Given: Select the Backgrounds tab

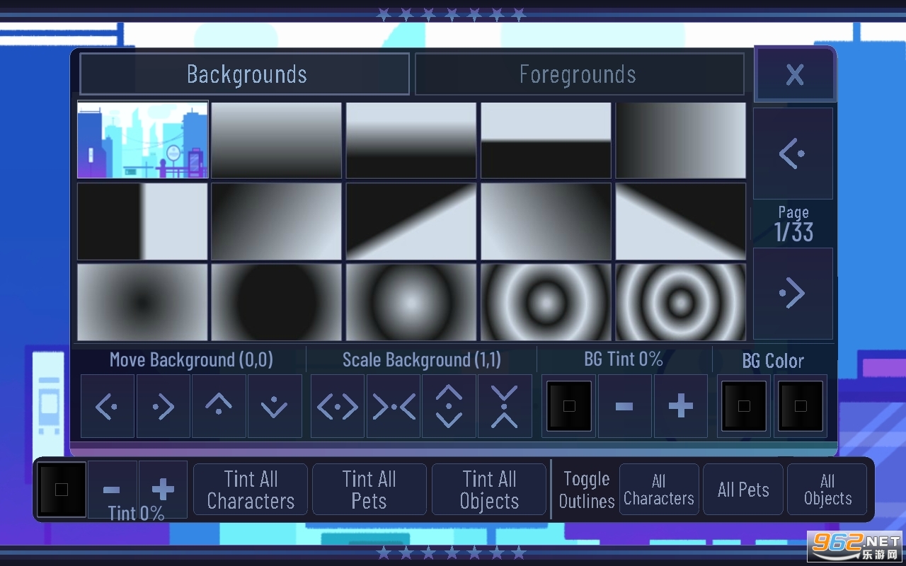Looking at the screenshot, I should 245,74.
